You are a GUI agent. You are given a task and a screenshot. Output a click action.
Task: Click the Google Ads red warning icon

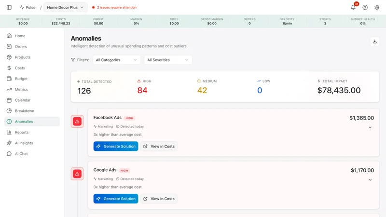point(77,174)
